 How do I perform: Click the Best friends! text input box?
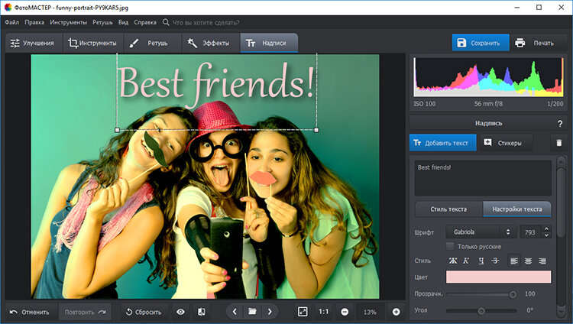click(483, 178)
